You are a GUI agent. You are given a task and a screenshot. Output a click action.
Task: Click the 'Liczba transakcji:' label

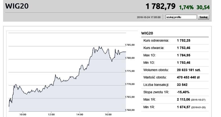tap(156, 85)
